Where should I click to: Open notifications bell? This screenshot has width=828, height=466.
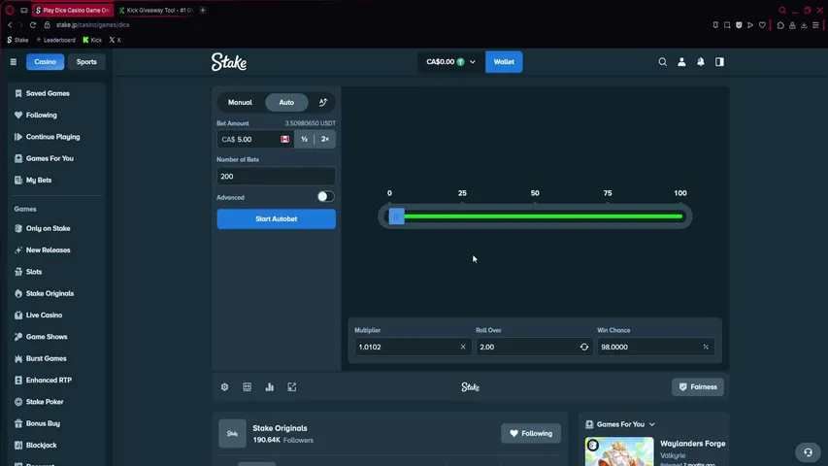point(701,62)
